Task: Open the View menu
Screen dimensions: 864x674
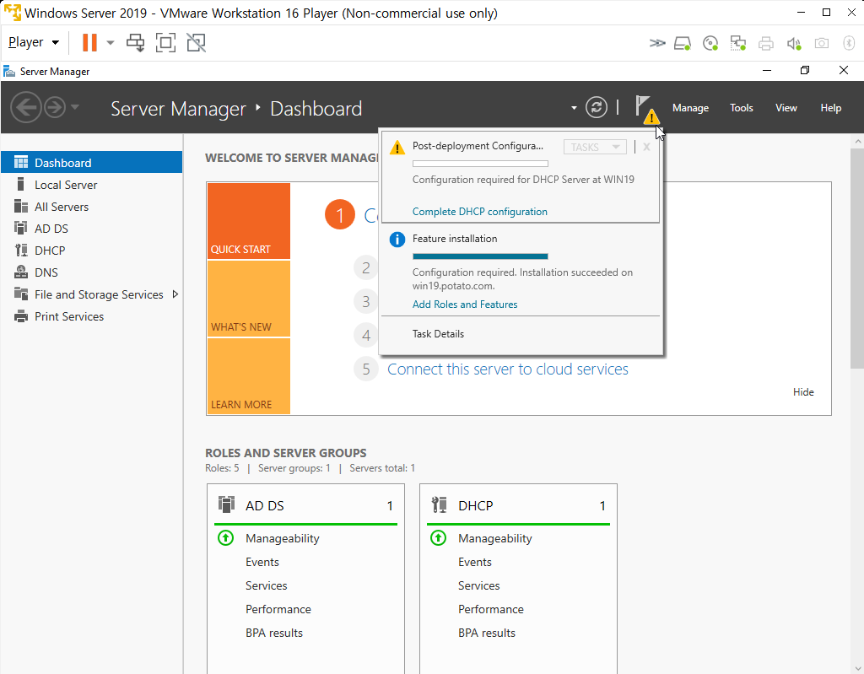Action: coord(786,108)
